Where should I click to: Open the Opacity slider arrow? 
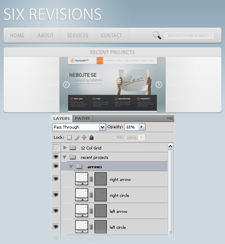coord(142,127)
